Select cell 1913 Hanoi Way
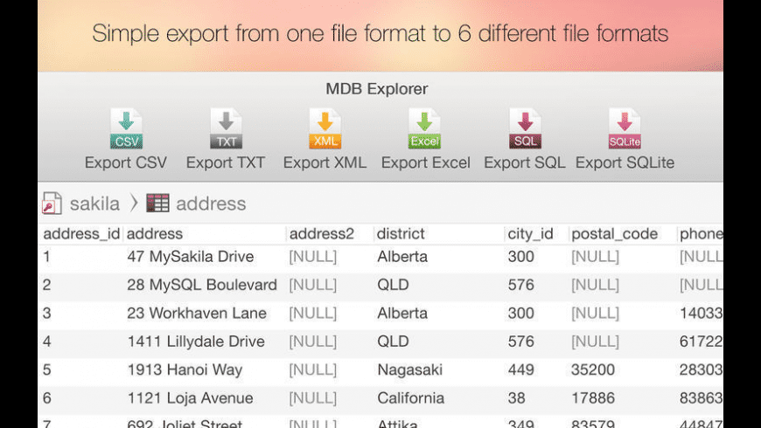Viewport: 761px width, 428px height. click(x=185, y=369)
